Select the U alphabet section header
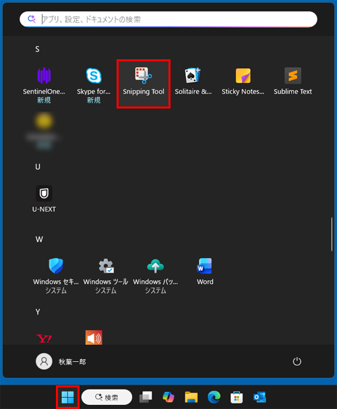This screenshot has height=409, width=337. click(x=38, y=166)
